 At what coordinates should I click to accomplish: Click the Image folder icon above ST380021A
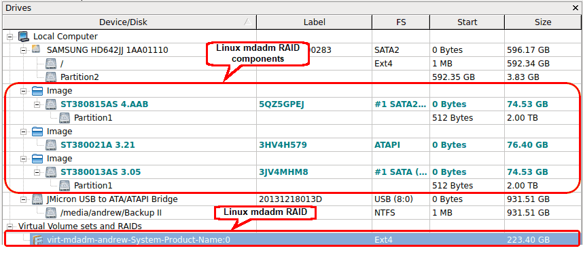click(x=37, y=132)
